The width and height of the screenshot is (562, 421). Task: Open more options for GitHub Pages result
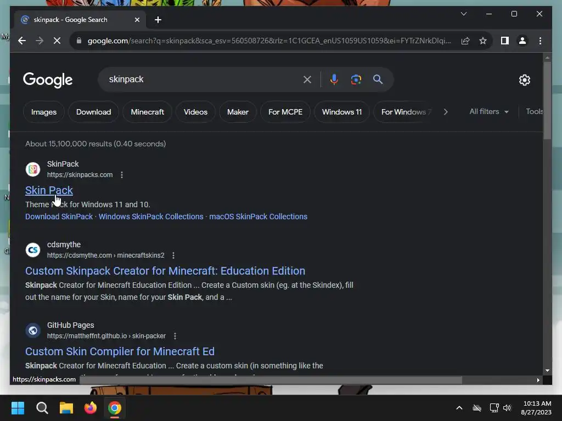[x=175, y=336]
